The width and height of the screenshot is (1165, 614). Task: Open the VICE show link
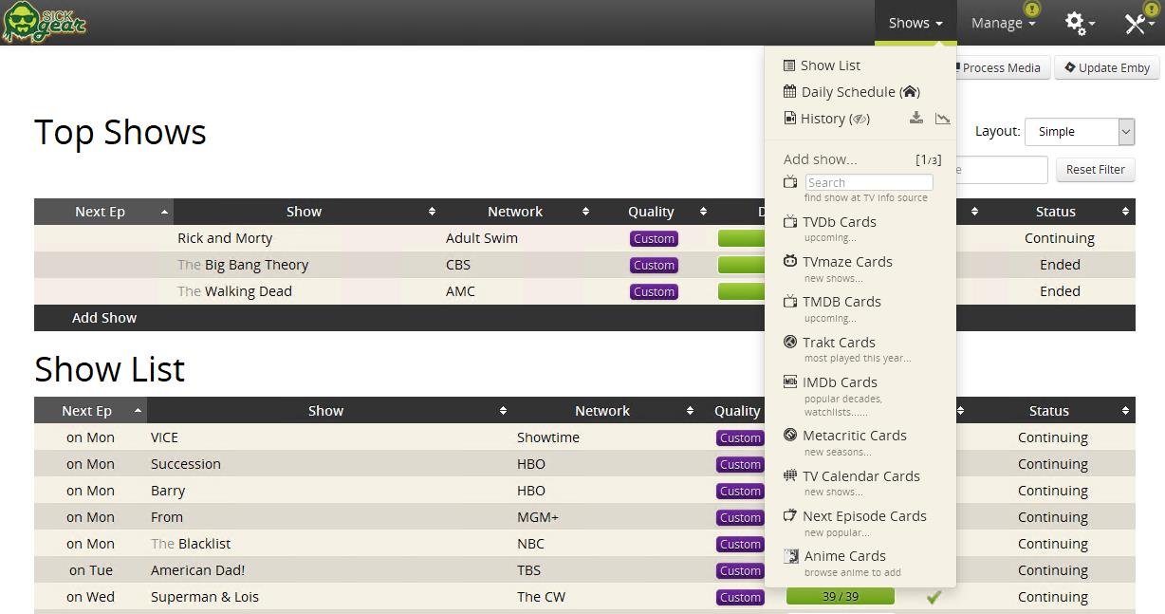[164, 437]
